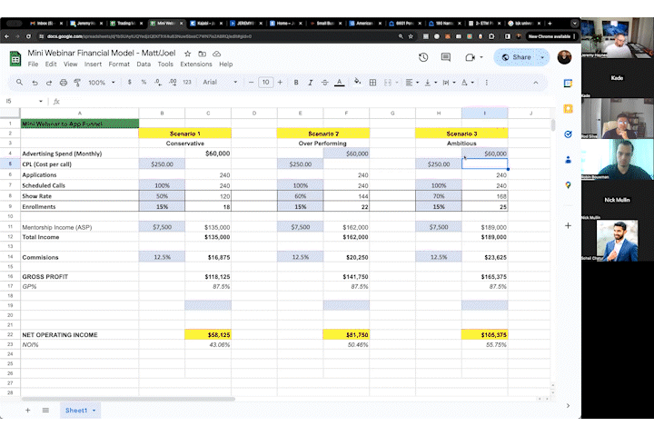Click the font size field showing 10
Screen dimensions: 654x436
[265, 82]
